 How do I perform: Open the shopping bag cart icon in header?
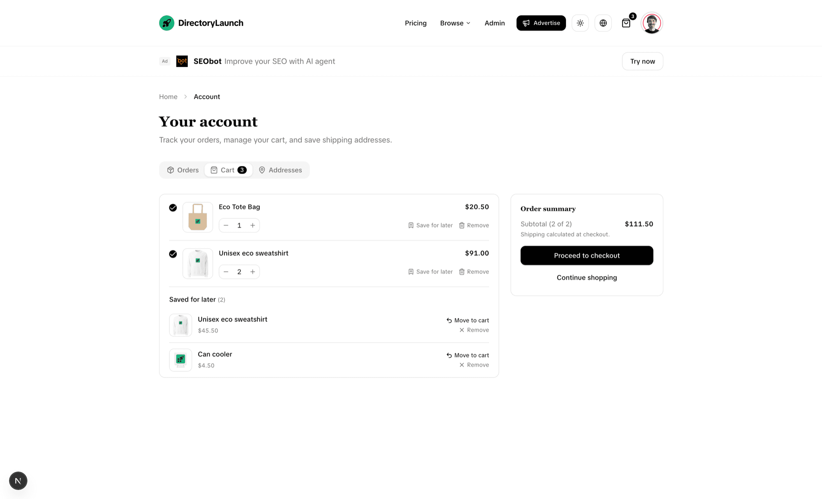pos(626,23)
